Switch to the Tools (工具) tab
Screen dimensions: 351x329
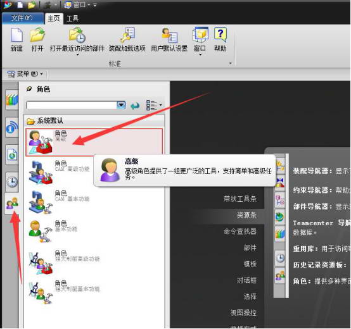coord(72,18)
